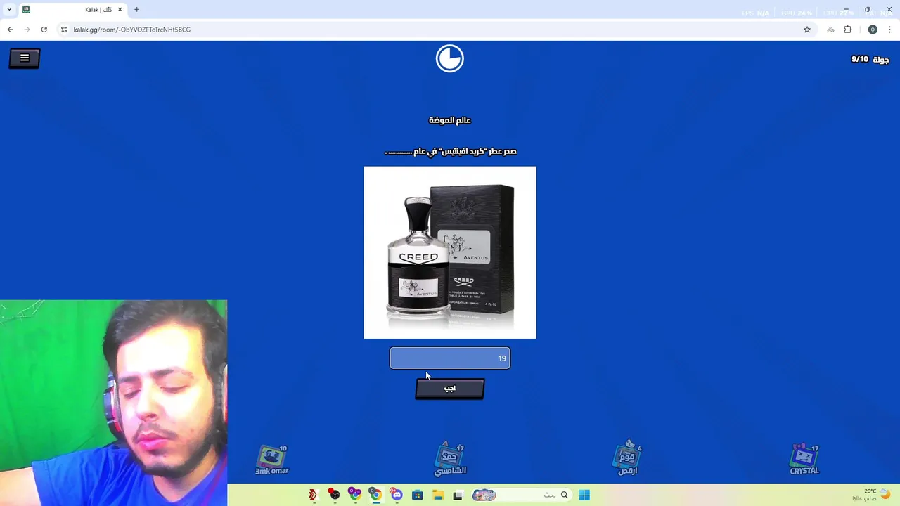Go back in the browser
900x506 pixels.
[x=10, y=30]
